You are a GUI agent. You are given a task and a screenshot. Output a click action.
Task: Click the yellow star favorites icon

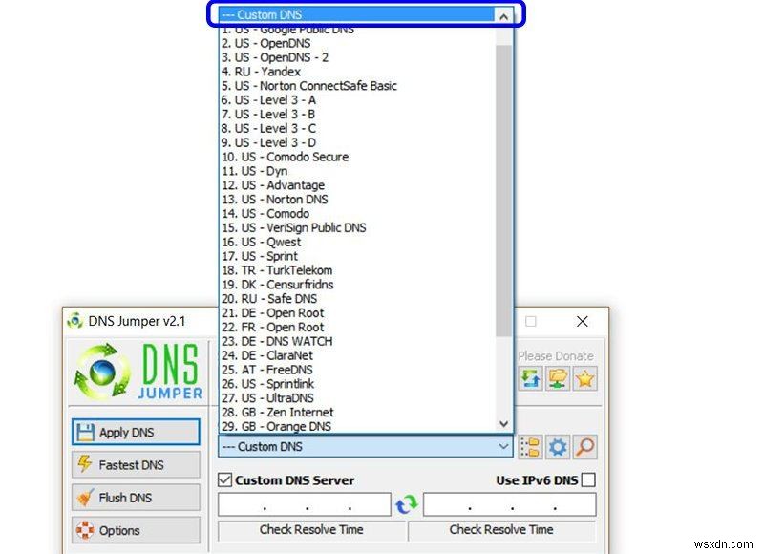[584, 378]
